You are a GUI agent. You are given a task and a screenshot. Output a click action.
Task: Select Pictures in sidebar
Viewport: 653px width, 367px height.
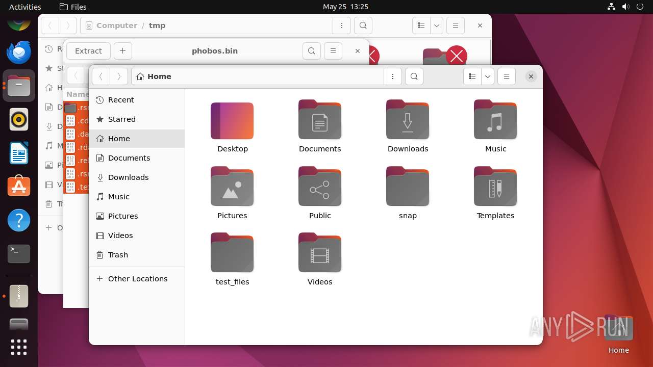pos(137,216)
